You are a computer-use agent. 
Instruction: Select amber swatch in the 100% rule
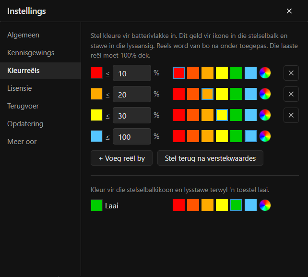(207, 136)
